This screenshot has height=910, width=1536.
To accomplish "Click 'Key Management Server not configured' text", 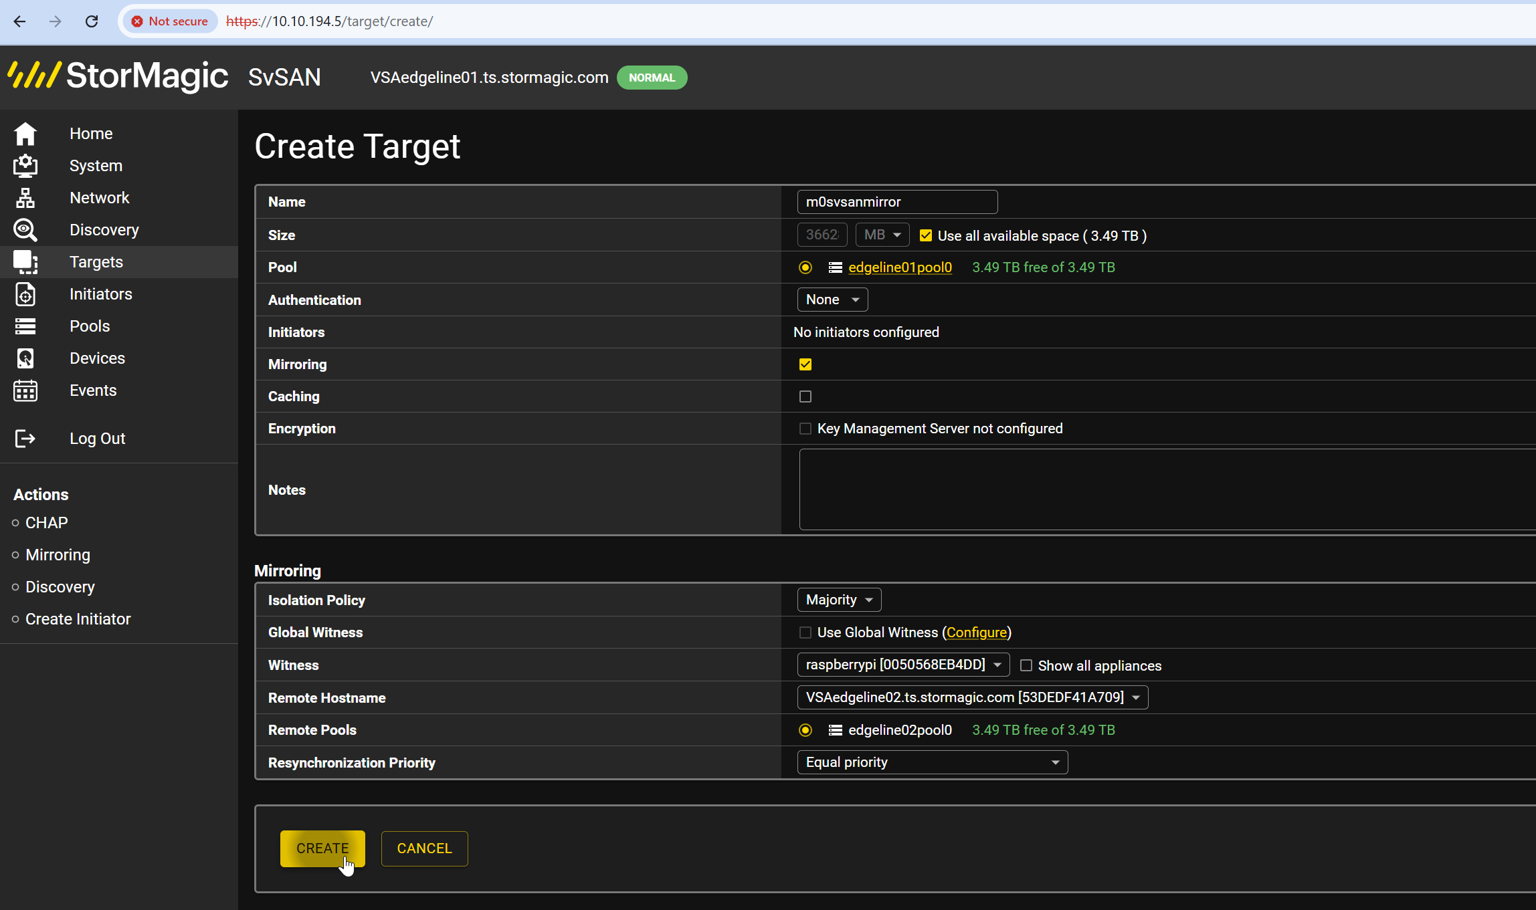I will (940, 429).
